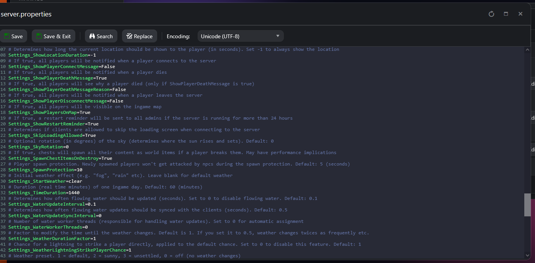Click the Settings_ShowLocationDuration=-1 line

coord(52,55)
